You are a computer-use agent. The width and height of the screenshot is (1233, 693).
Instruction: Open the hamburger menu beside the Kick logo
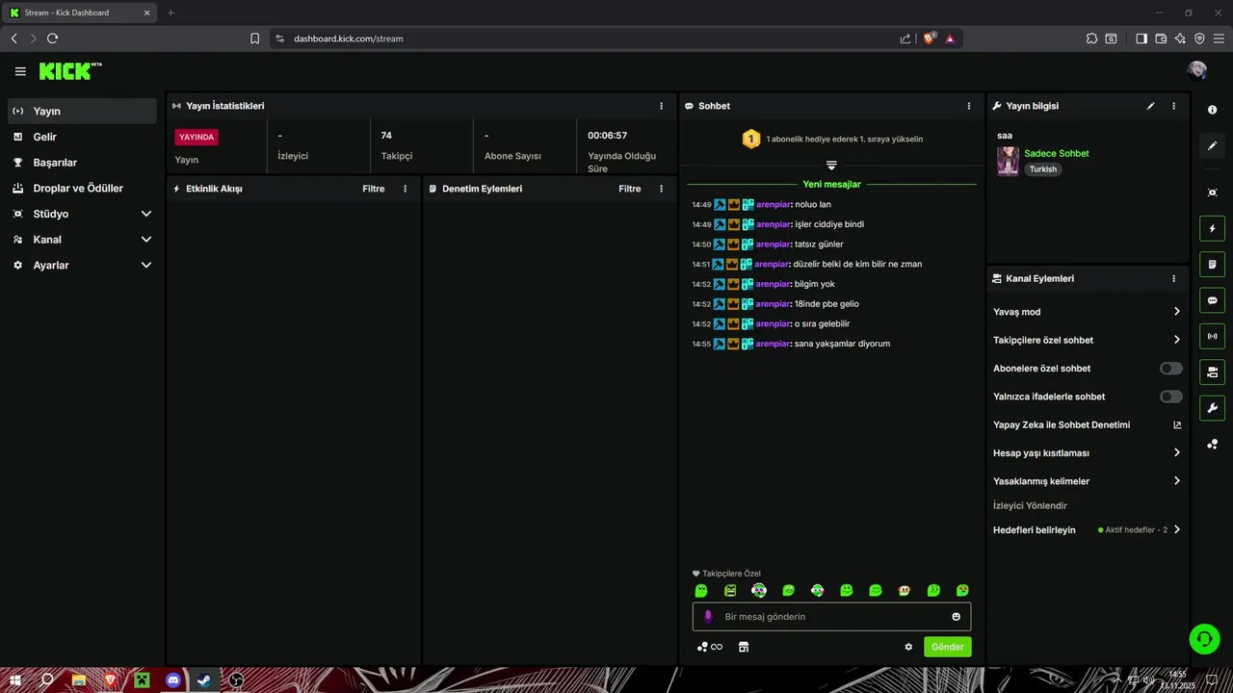[20, 71]
